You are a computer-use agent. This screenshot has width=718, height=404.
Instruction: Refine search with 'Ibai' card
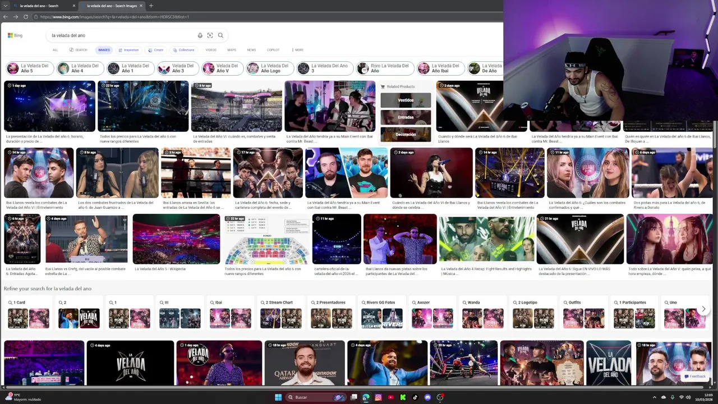click(231, 313)
